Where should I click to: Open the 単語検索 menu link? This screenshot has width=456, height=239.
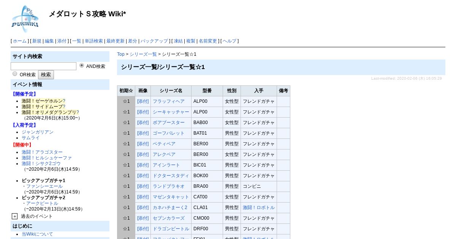point(94,41)
